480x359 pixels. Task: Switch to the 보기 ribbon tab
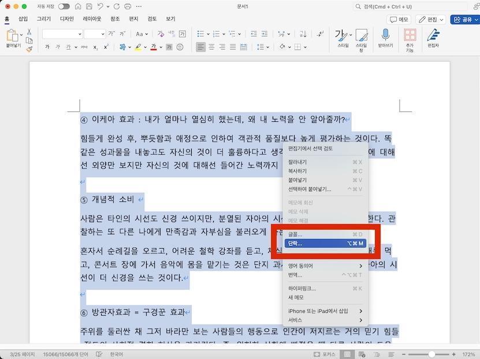[x=170, y=19]
